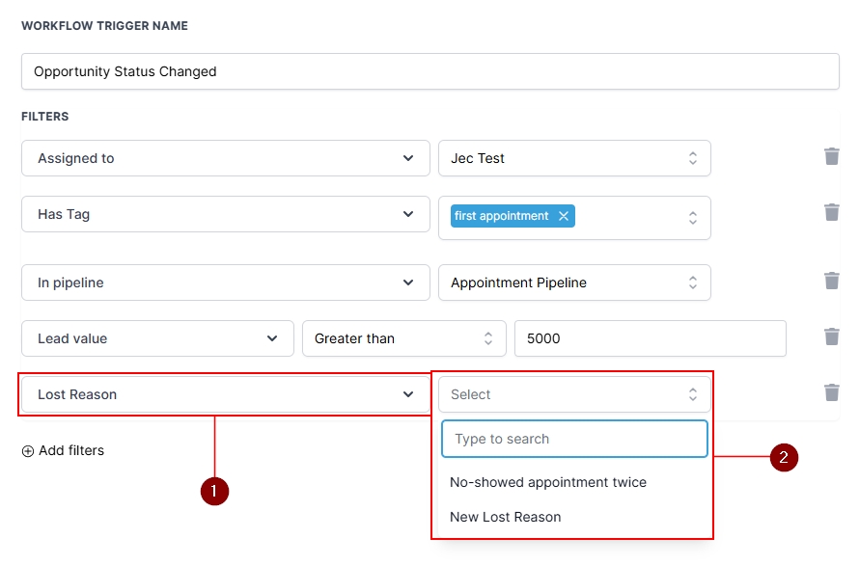Click the plus icon beside Add filters
The width and height of the screenshot is (859, 565).
28,451
